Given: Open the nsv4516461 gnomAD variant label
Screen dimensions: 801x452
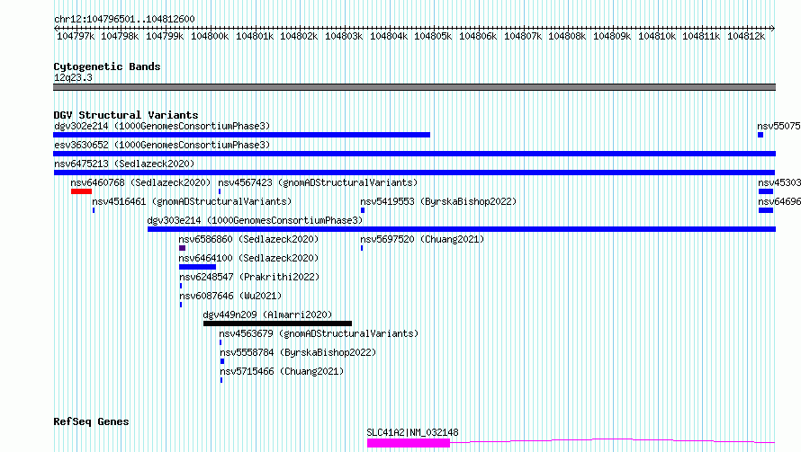Looking at the screenshot, I should [x=192, y=201].
